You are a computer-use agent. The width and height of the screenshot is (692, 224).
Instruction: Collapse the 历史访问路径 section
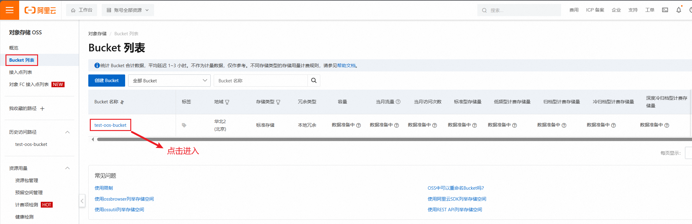(x=68, y=132)
